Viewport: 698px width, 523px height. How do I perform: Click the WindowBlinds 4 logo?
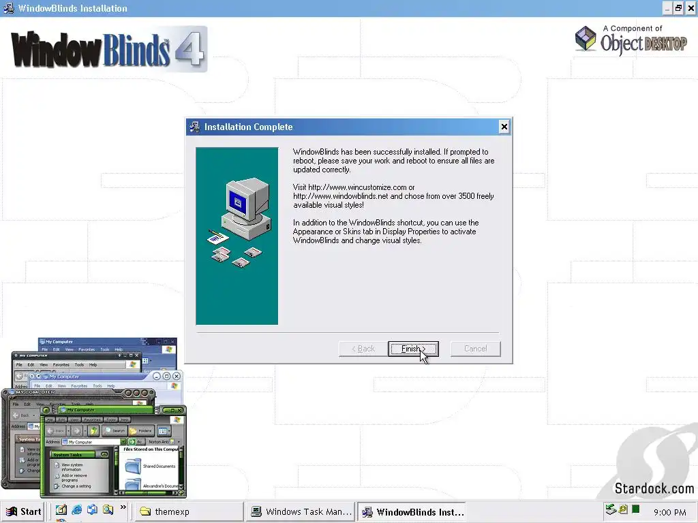(108, 49)
